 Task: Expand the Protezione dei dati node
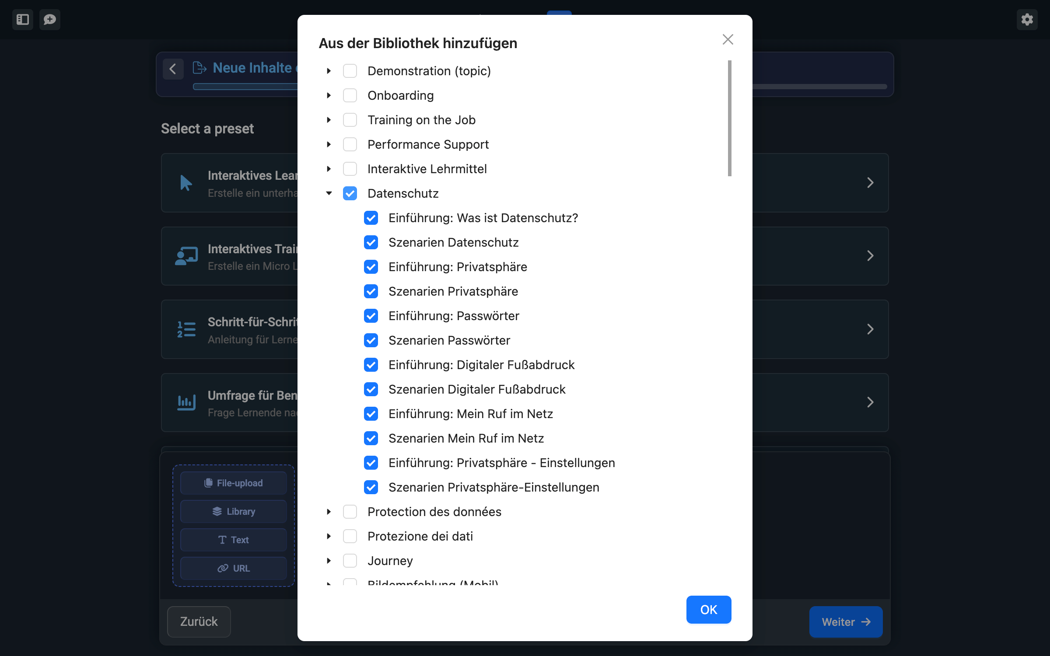click(x=329, y=536)
